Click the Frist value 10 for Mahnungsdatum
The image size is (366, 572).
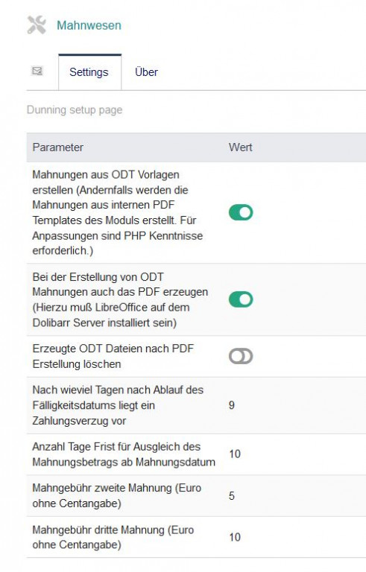235,454
